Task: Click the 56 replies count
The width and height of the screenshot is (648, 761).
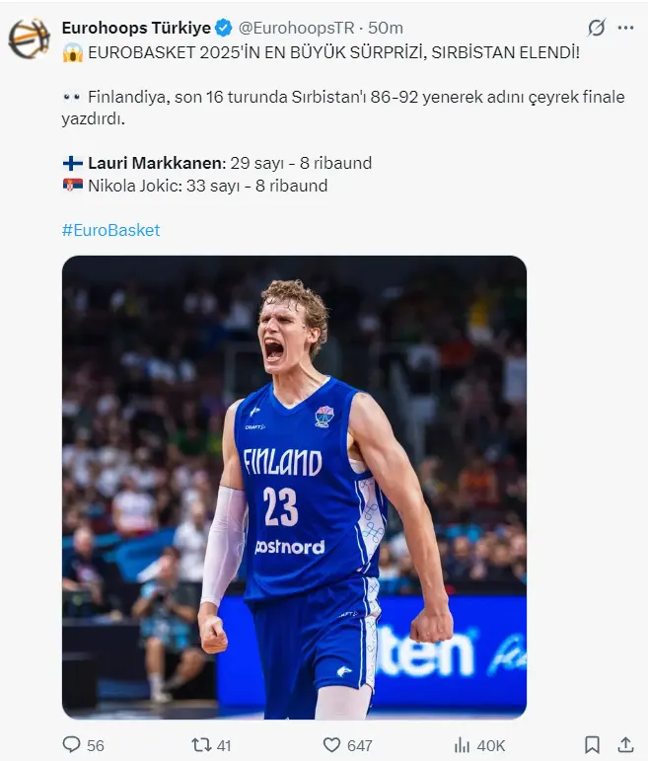Action: 96,745
